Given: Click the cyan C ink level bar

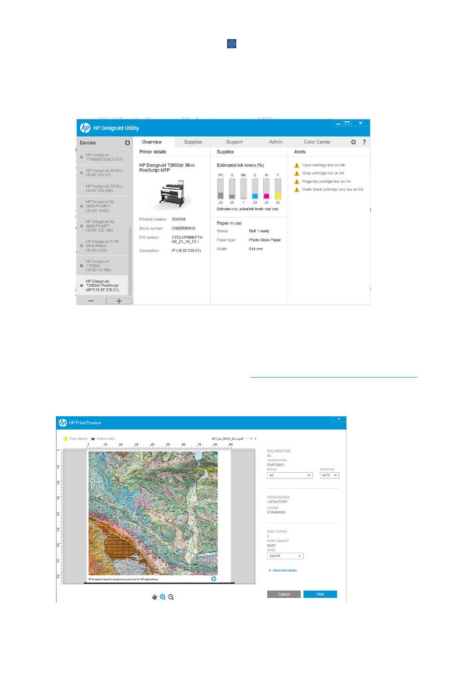Looking at the screenshot, I should pos(255,189).
